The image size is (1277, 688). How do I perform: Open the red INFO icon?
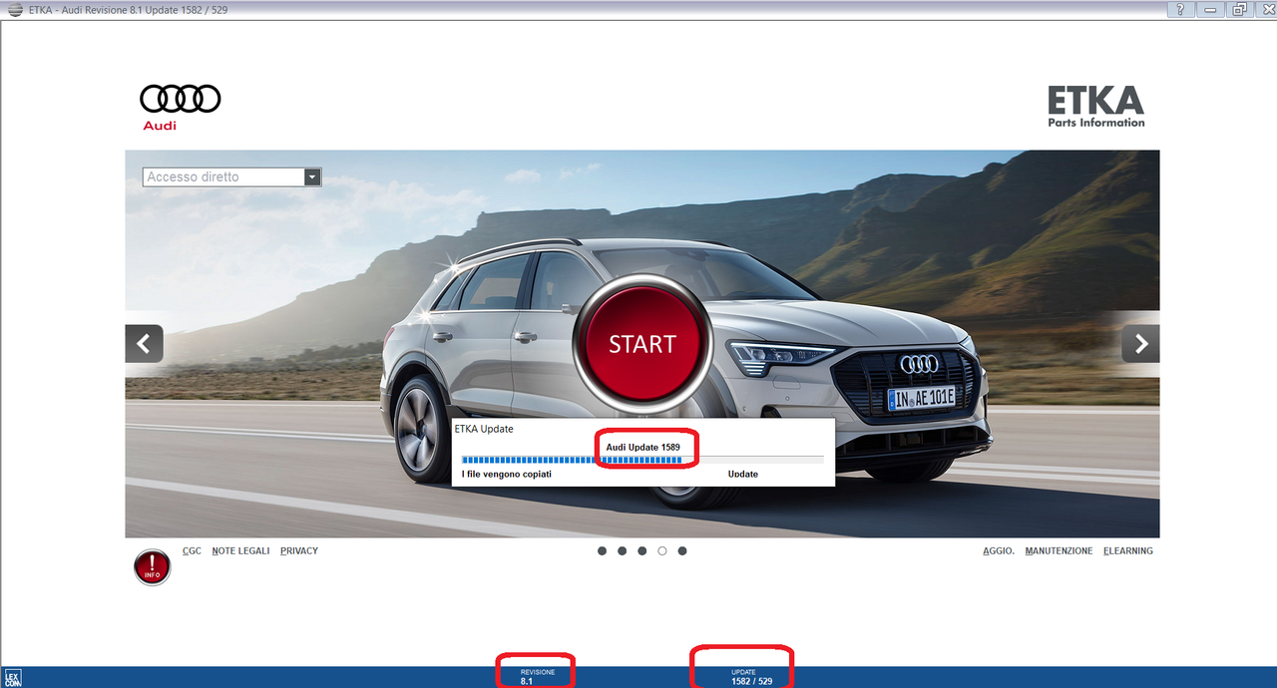(152, 567)
